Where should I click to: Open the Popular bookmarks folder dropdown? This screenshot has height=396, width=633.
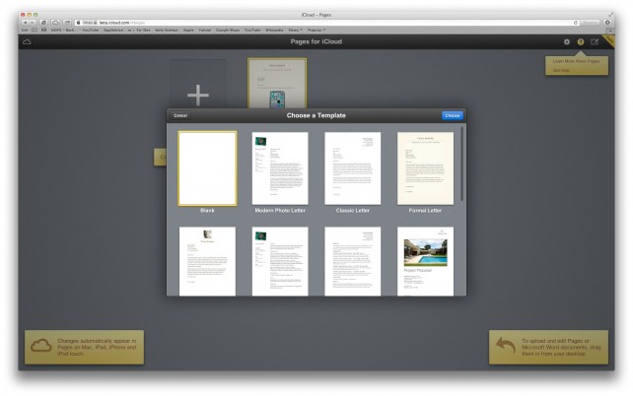coord(316,31)
